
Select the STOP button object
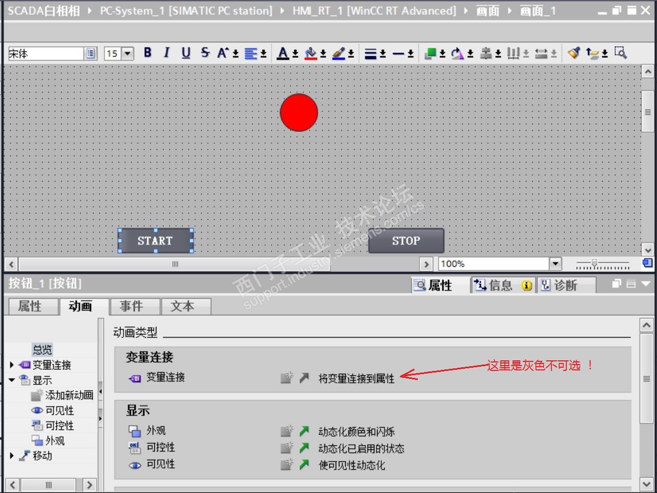click(406, 241)
